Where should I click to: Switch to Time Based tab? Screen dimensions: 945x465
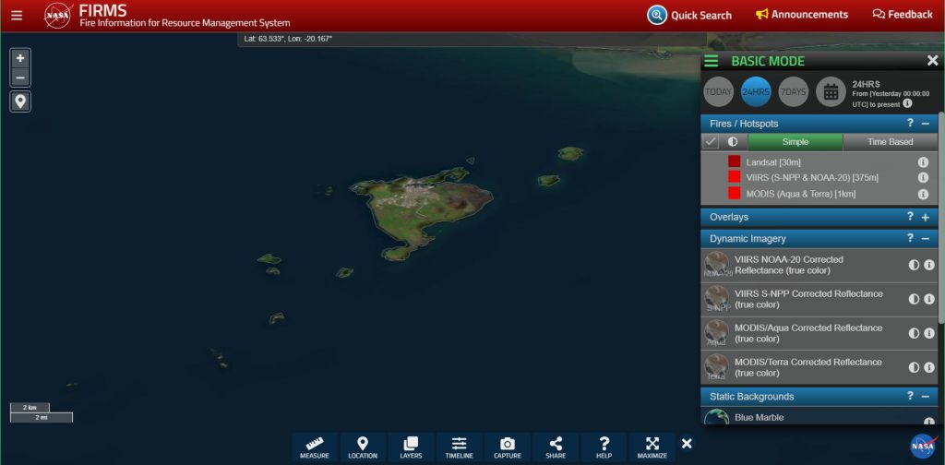click(890, 142)
